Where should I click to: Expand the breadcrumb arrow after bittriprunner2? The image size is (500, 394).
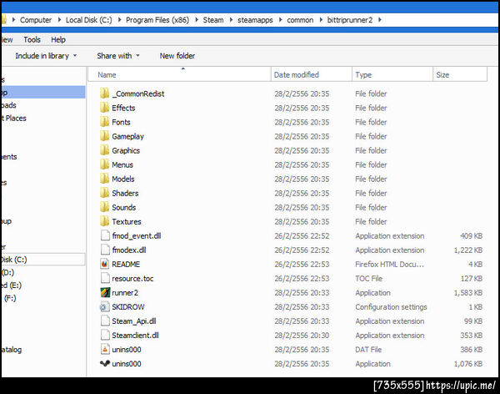click(380, 20)
